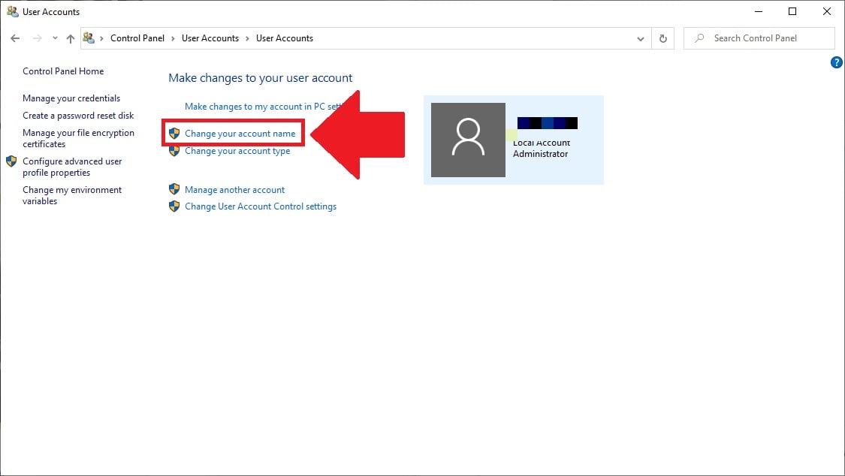The height and width of the screenshot is (476, 845).
Task: Expand the chevron before Control Panel breadcrumb
Action: click(x=101, y=38)
